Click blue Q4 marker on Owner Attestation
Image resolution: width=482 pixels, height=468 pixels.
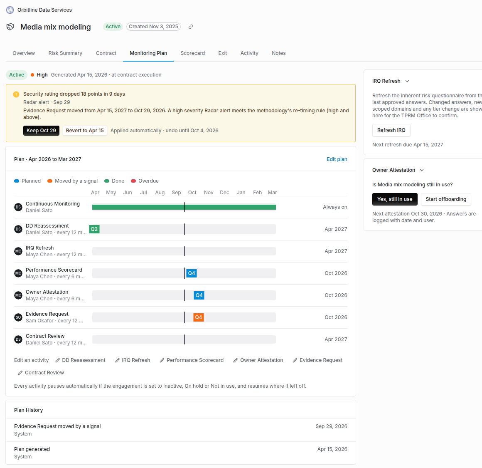tap(199, 295)
